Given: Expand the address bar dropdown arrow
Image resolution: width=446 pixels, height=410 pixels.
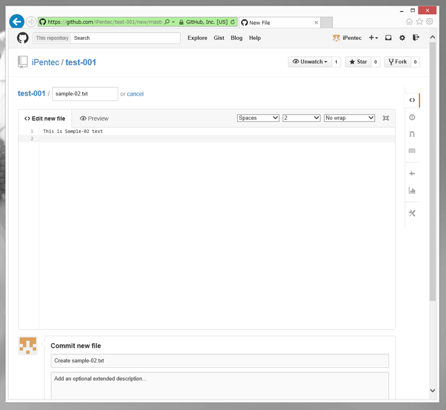Looking at the screenshot, I should click(173, 22).
